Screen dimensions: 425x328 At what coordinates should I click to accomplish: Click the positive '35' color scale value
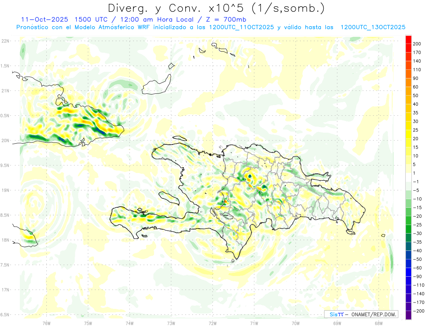point(416,113)
